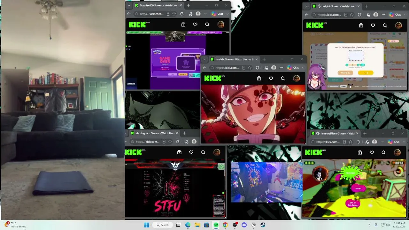409x230 pixels.
Task: Click heart Following icon in Donniee800 window
Action: pos(195,25)
